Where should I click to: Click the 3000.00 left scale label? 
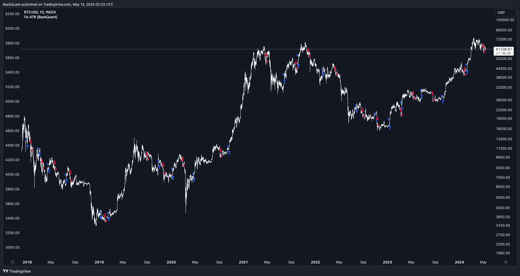13,247
